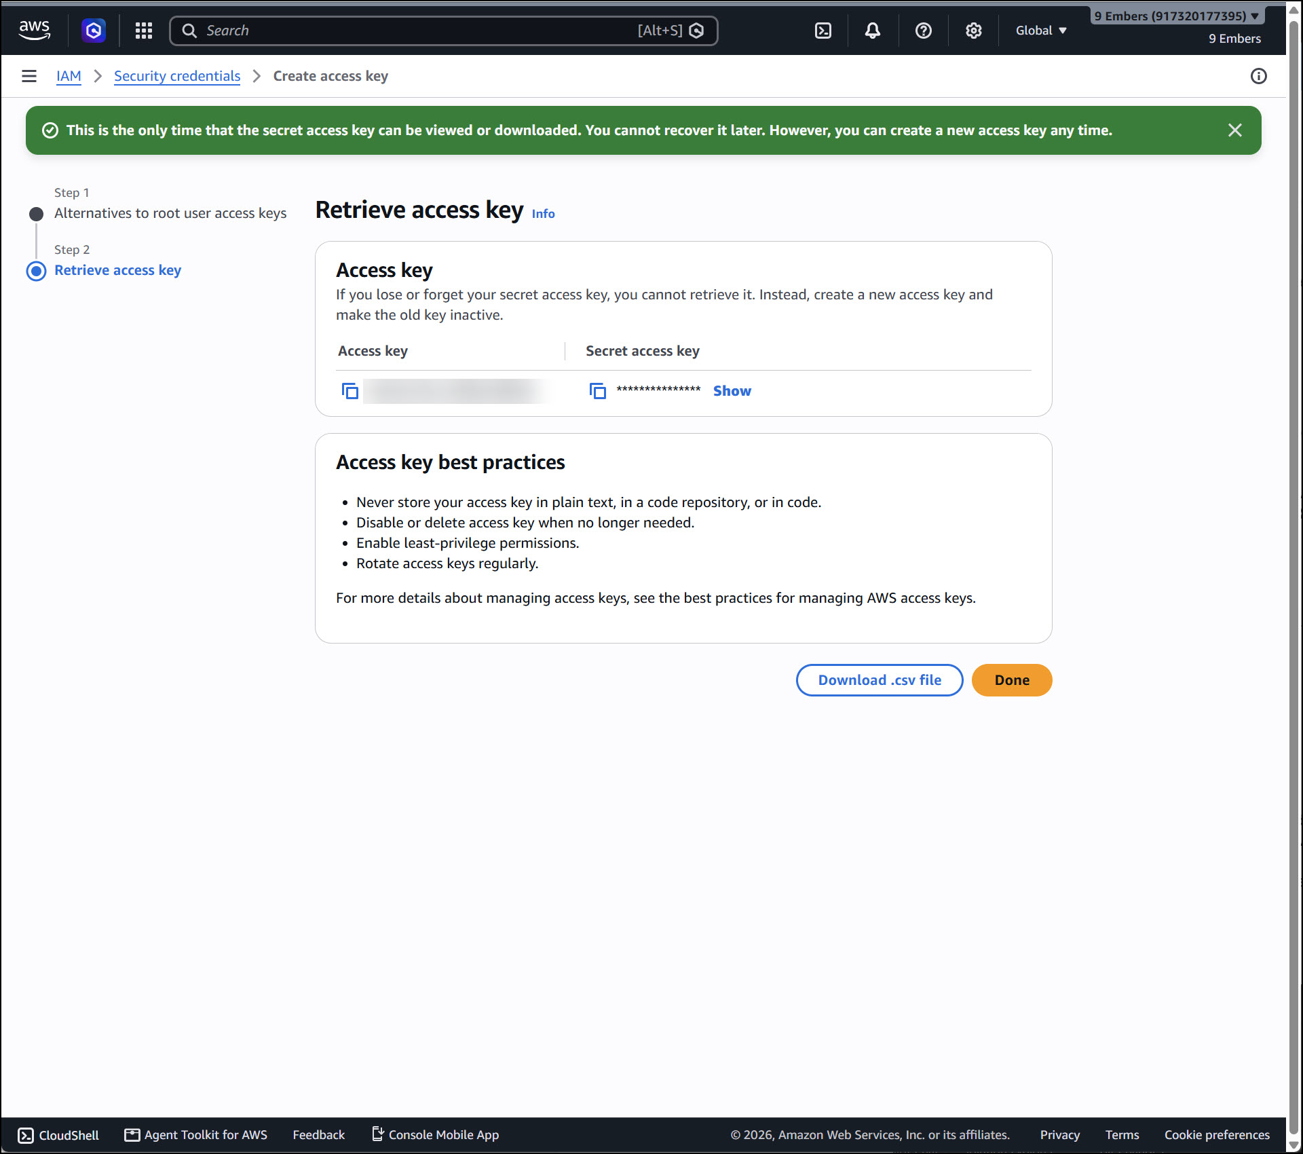The width and height of the screenshot is (1303, 1154).
Task: Select Step 2 Retrieve access key
Action: pos(118,270)
